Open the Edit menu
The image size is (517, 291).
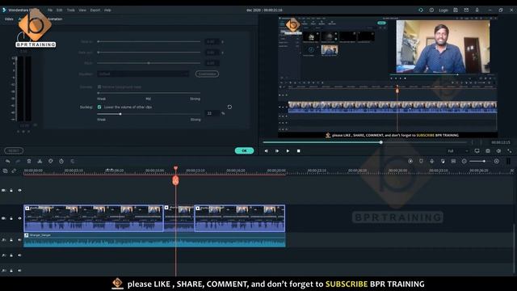pos(59,11)
